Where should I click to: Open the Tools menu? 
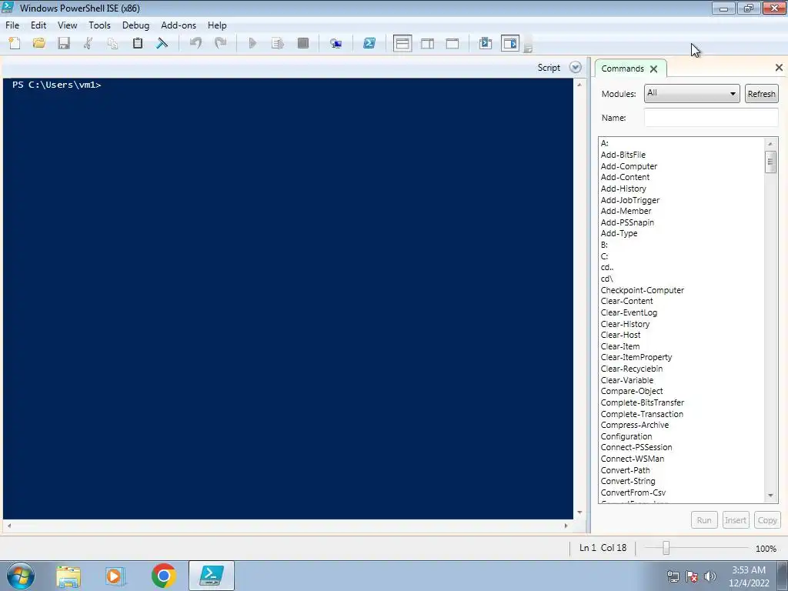click(99, 25)
